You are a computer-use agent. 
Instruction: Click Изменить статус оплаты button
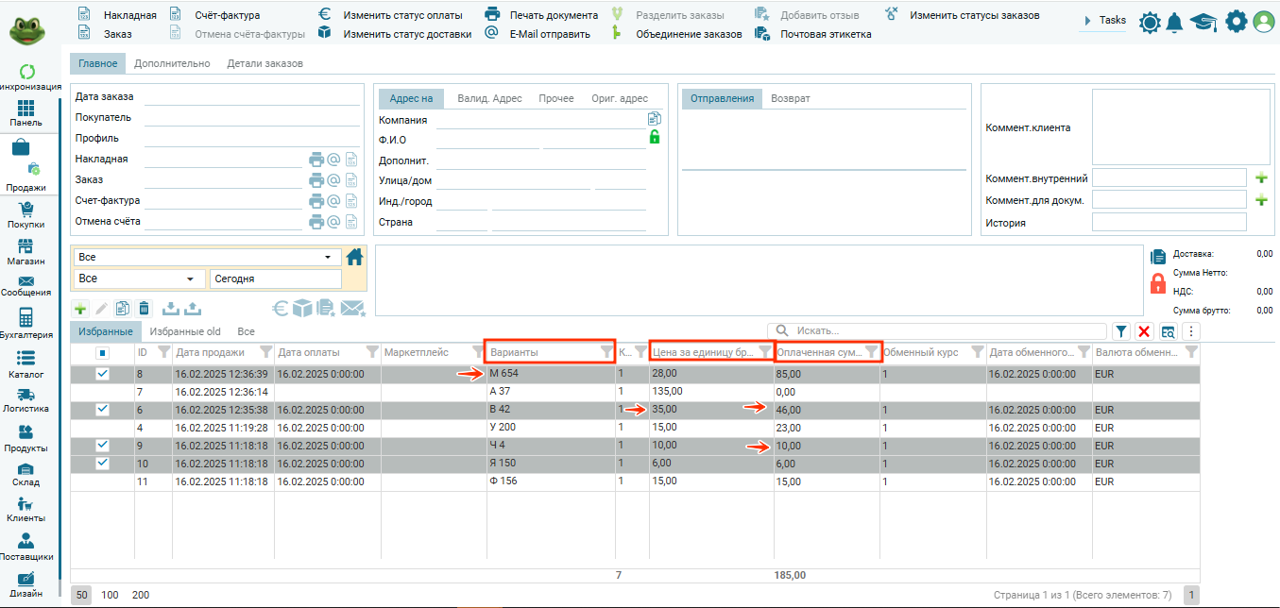(402, 15)
